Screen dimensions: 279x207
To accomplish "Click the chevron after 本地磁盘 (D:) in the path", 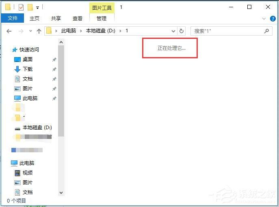I will click(x=121, y=31).
